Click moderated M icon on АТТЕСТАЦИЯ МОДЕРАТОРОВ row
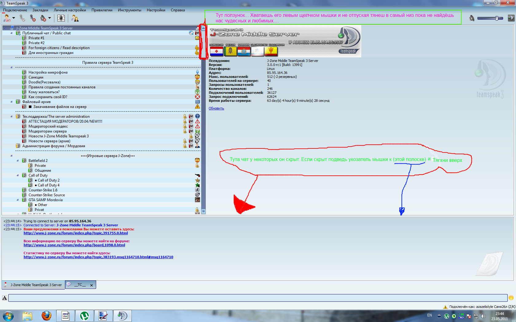 (191, 121)
